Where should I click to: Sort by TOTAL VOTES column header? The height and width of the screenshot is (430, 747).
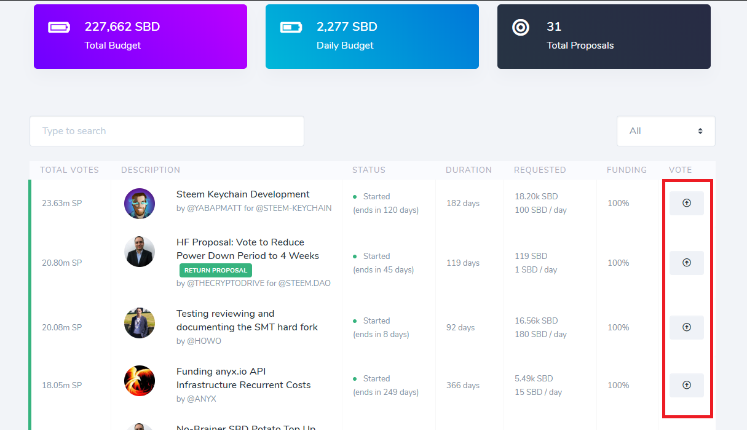coord(69,170)
